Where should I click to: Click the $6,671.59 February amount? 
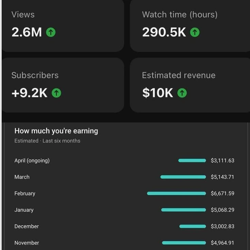point(222,194)
